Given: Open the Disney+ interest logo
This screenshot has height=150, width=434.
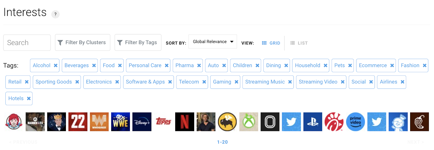Looking at the screenshot, I should coord(142,122).
